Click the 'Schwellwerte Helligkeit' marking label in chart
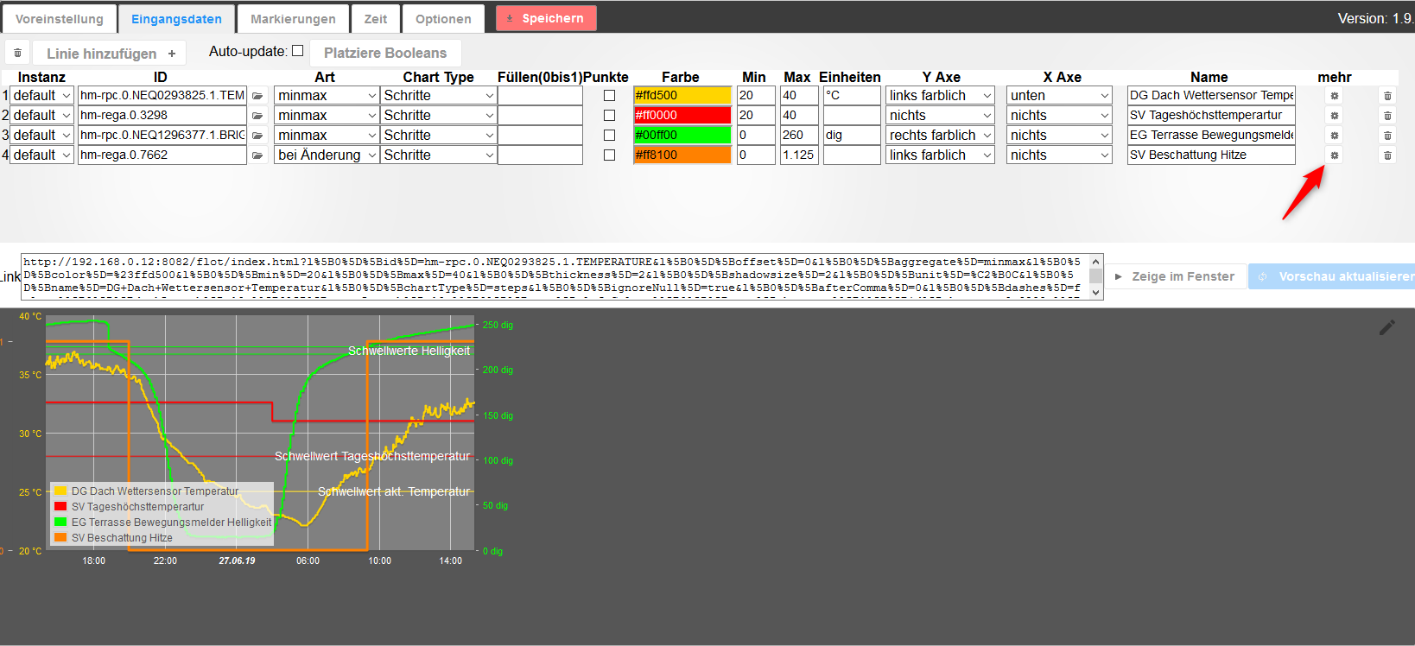The image size is (1415, 646). (x=409, y=351)
